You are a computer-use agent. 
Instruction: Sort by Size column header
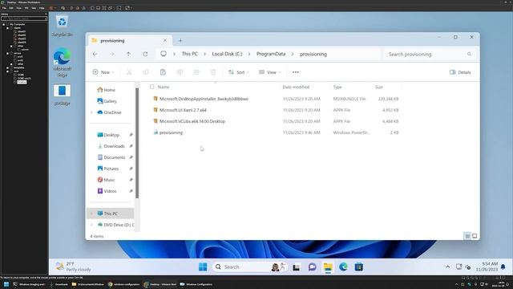point(379,87)
